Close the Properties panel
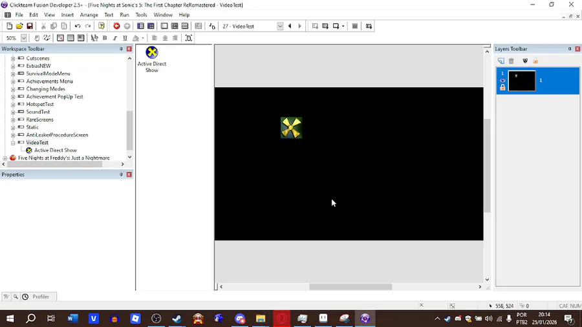The image size is (582, 327). 129,174
